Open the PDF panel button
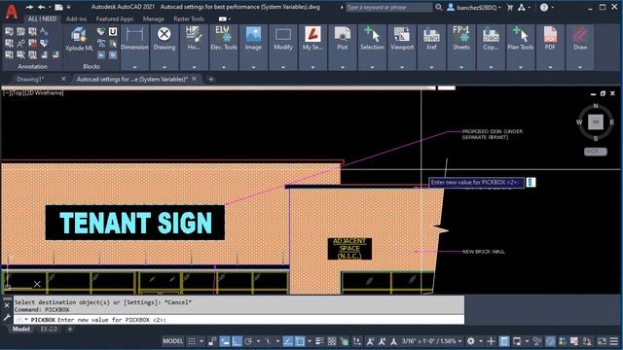The height and width of the screenshot is (350, 623). click(550, 40)
